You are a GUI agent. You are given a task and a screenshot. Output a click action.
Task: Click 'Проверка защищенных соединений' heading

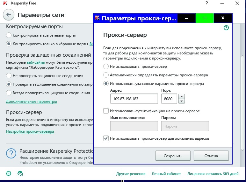pyautogui.click(x=48, y=55)
